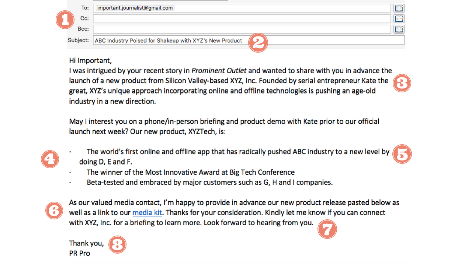Image resolution: width=472 pixels, height=265 pixels.
Task: Open the media kit hyperlink
Action: pos(147,213)
